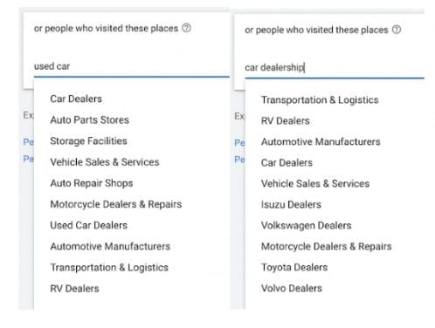This screenshot has height=328, width=435.
Task: Select 'Car Dealers' in right suggestion list
Action: tap(287, 162)
